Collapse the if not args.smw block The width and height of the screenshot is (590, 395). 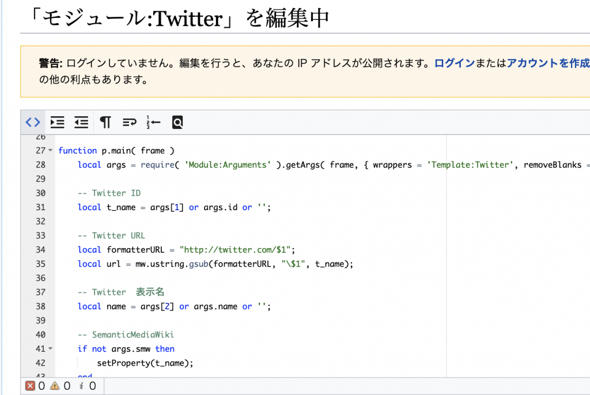50,349
